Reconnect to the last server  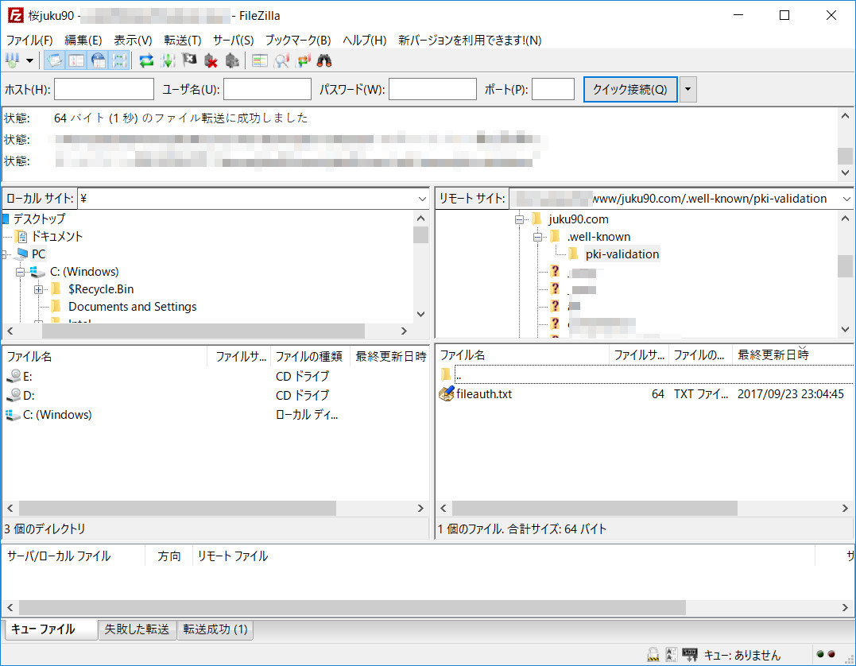click(x=232, y=60)
